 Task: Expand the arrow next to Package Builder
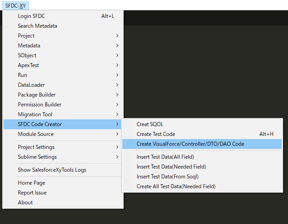click(x=117, y=95)
